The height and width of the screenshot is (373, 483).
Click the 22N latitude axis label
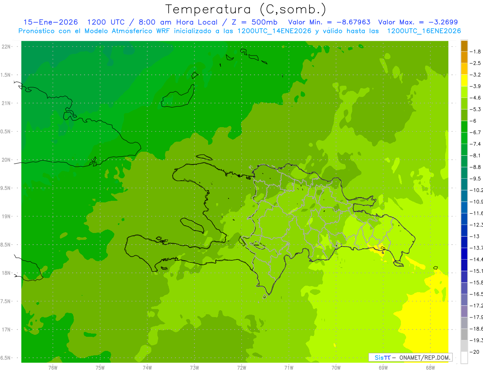pos(6,46)
